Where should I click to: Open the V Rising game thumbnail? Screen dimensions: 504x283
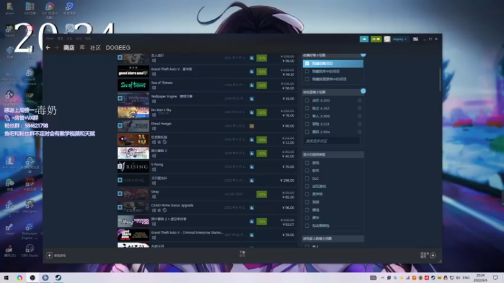click(x=133, y=167)
